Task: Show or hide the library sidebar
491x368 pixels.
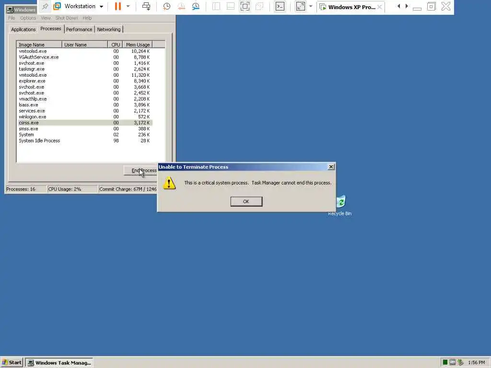Action: tap(216, 6)
